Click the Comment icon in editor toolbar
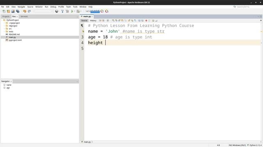This screenshot has height=147, width=263. click(x=153, y=20)
